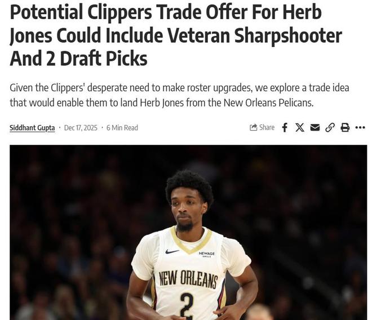This screenshot has height=320, width=372.
Task: Share article on X
Action: [300, 128]
